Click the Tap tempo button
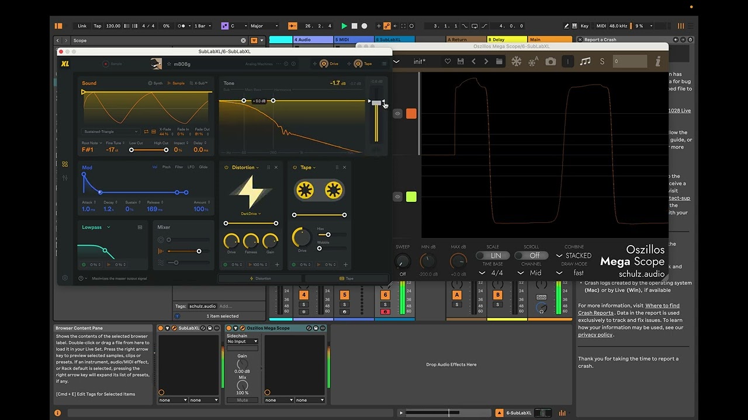 click(x=98, y=26)
